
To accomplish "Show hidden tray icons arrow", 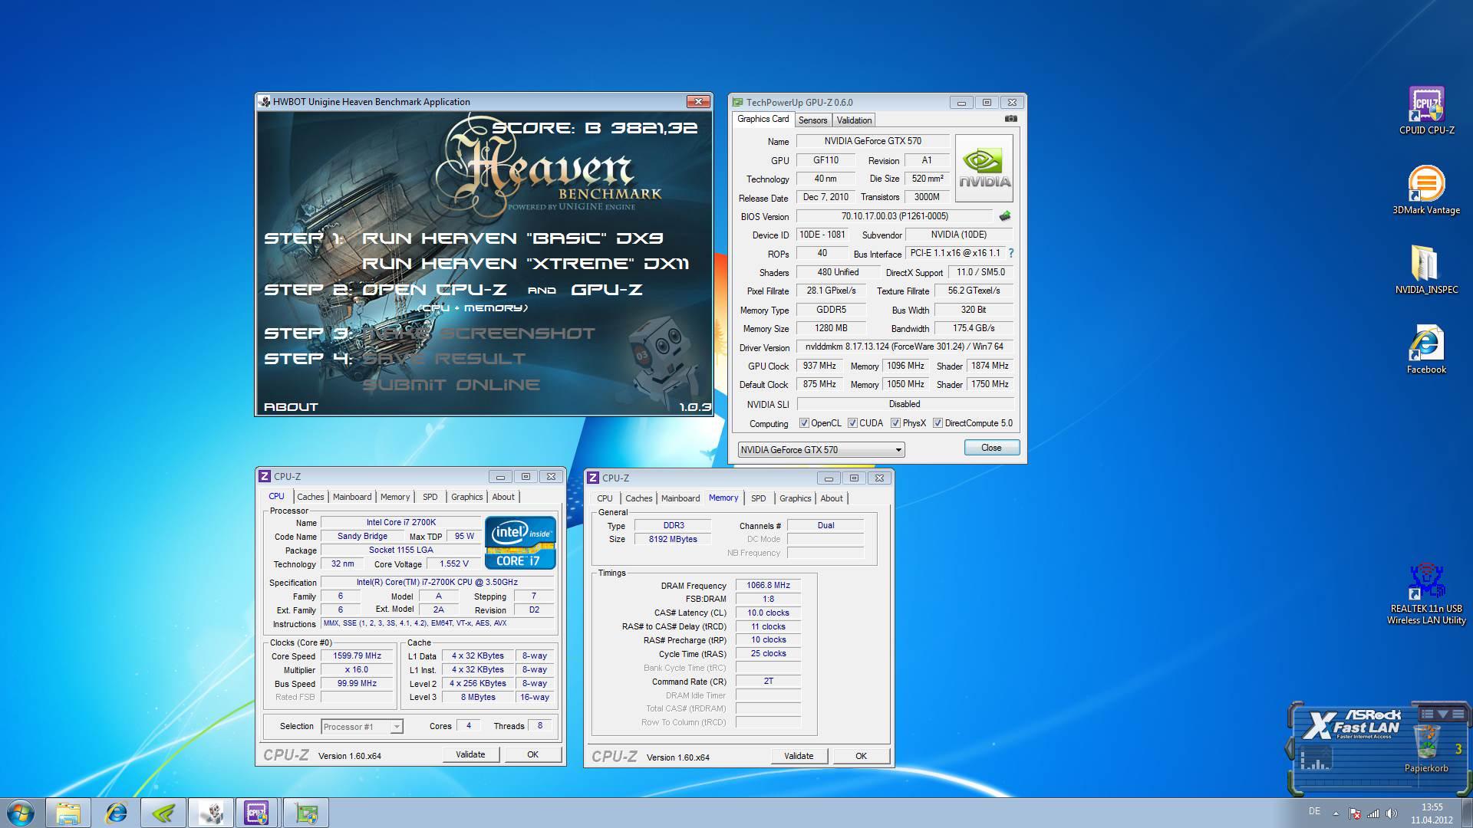I will (1336, 813).
